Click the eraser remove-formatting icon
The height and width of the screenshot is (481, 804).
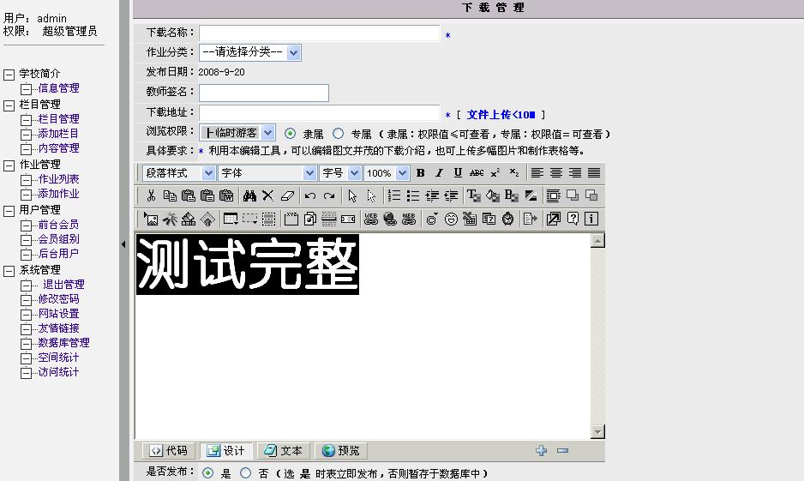click(287, 195)
